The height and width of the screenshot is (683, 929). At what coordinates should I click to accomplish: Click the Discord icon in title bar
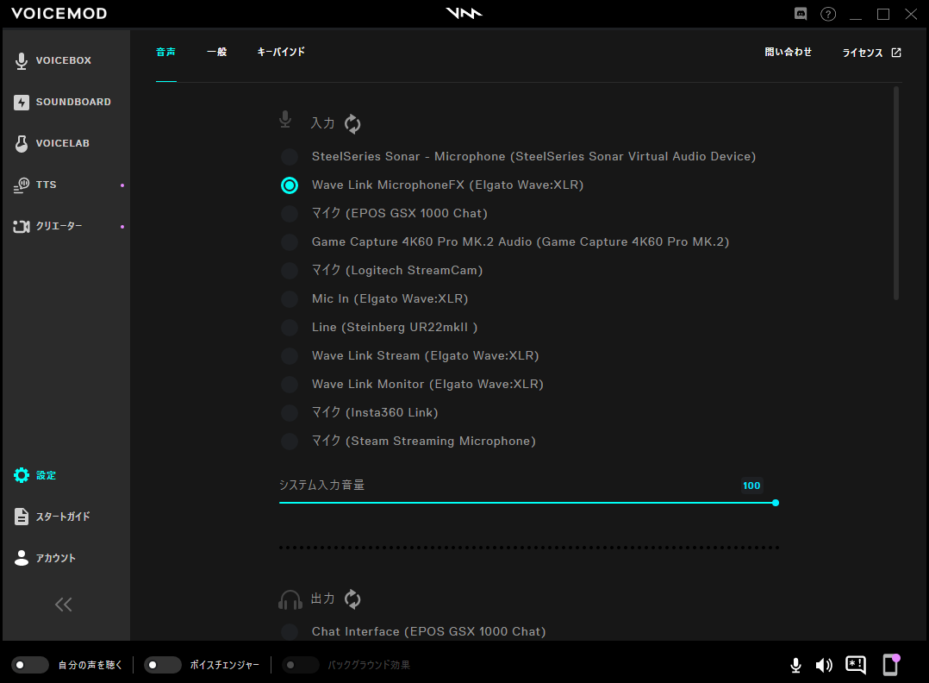(801, 14)
